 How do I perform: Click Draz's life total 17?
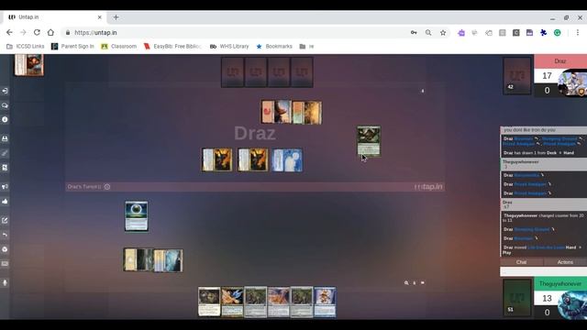click(547, 76)
